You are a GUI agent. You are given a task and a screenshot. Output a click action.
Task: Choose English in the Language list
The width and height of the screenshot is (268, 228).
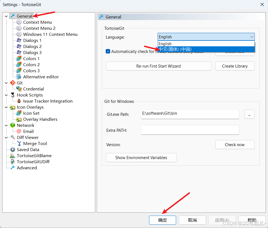pos(206,44)
